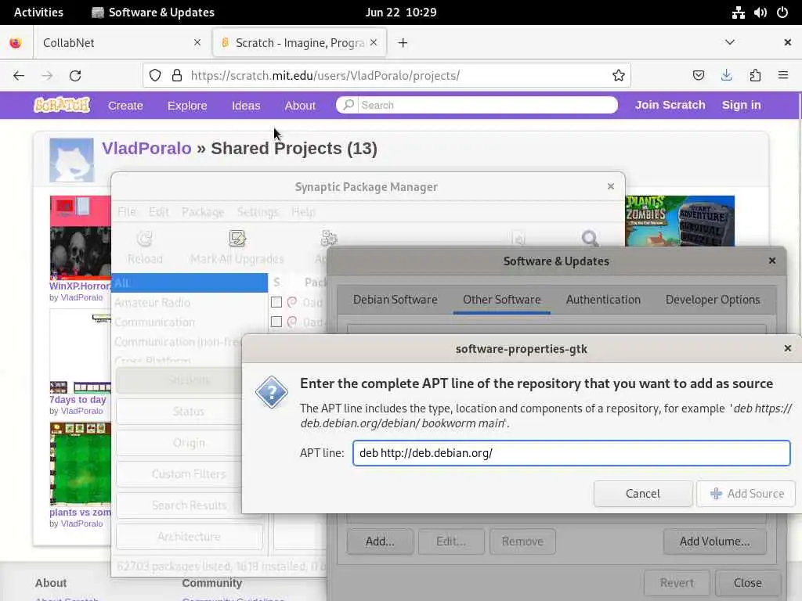
Task: Close the CollabNet tab
Action: coord(197,42)
